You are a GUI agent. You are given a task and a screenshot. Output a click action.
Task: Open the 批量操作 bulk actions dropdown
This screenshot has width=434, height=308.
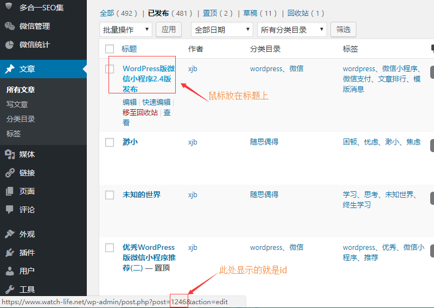pos(125,30)
